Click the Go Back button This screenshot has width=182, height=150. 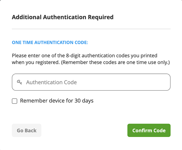pos(26,130)
